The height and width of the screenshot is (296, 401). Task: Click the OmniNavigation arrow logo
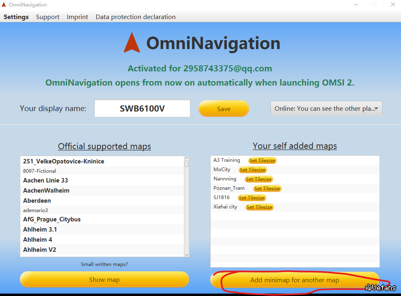(x=132, y=43)
